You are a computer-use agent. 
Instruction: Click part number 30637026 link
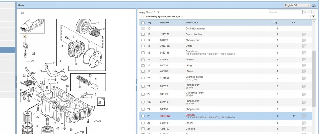pyautogui.click(x=165, y=116)
